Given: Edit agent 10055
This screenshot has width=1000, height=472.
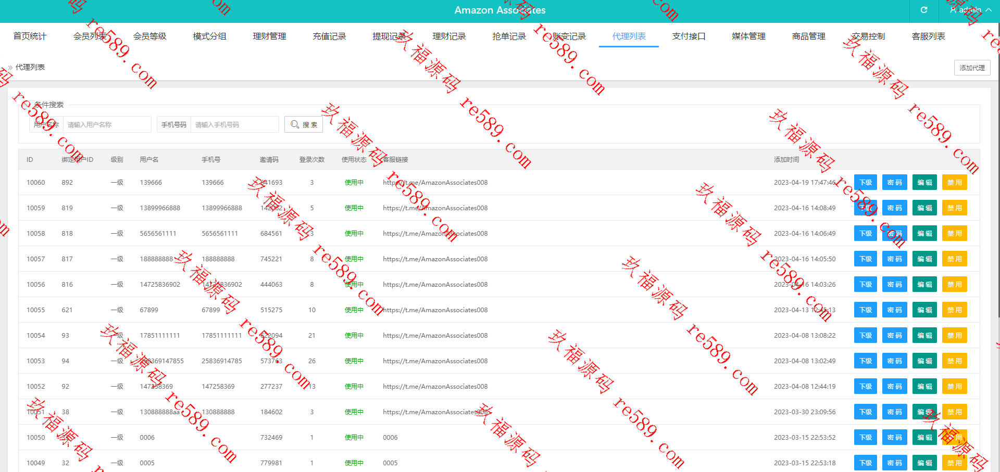Looking at the screenshot, I should 924,310.
